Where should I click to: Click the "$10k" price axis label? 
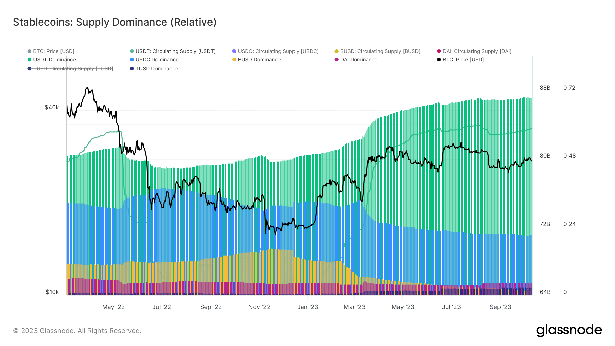[52, 292]
